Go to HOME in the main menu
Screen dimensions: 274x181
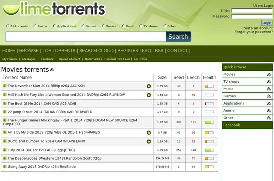(9, 51)
